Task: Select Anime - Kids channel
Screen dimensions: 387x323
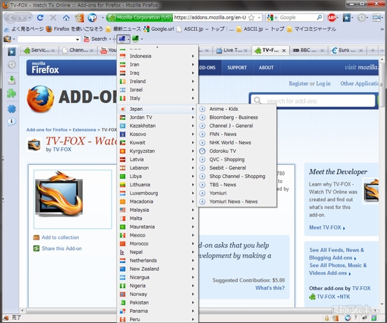Action: 237,109
